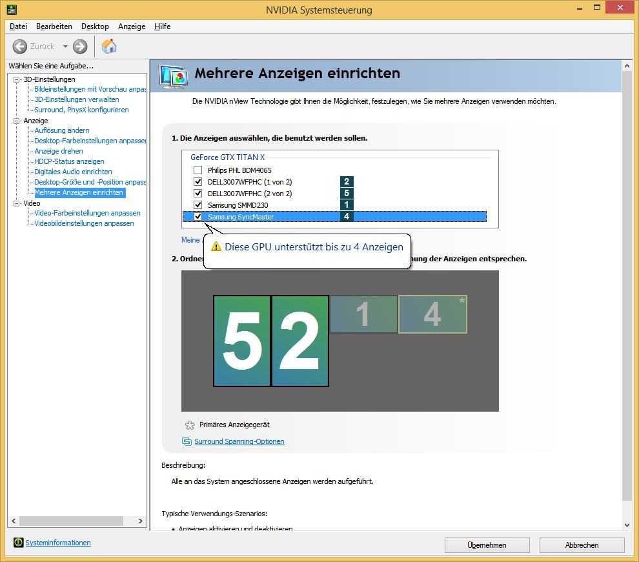The height and width of the screenshot is (562, 639).
Task: Click the main pane vertical scrollbar thumb
Action: pyautogui.click(x=627, y=286)
